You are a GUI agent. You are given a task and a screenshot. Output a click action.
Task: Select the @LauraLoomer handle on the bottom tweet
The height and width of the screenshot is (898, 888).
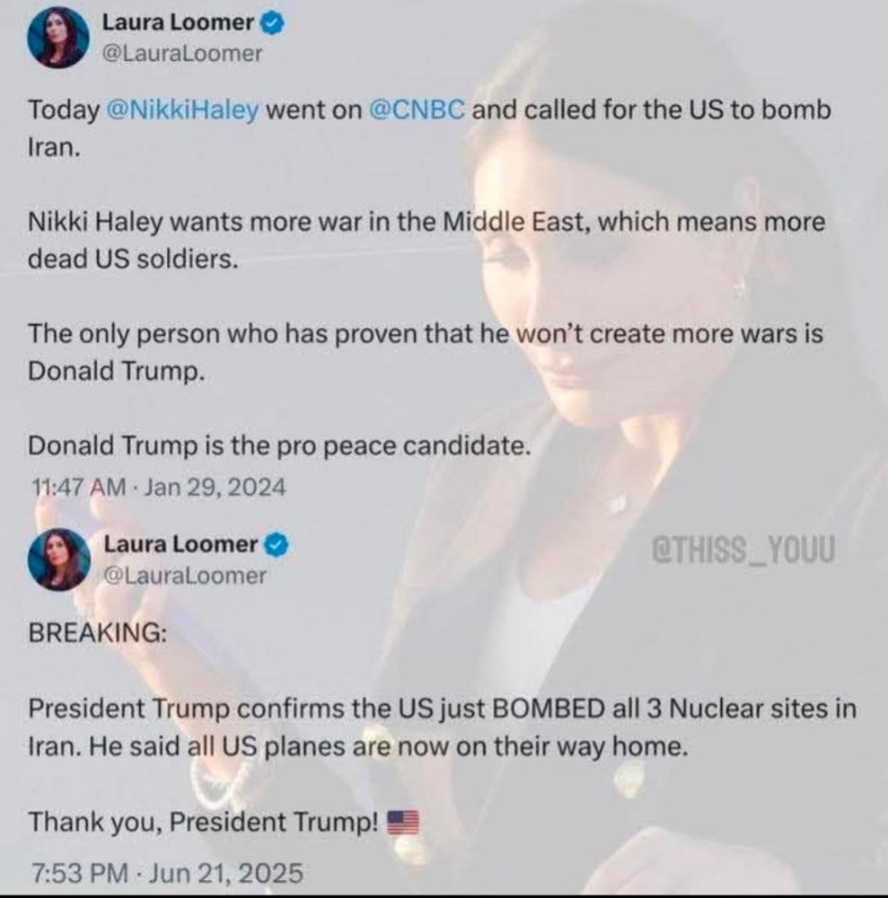tap(185, 576)
